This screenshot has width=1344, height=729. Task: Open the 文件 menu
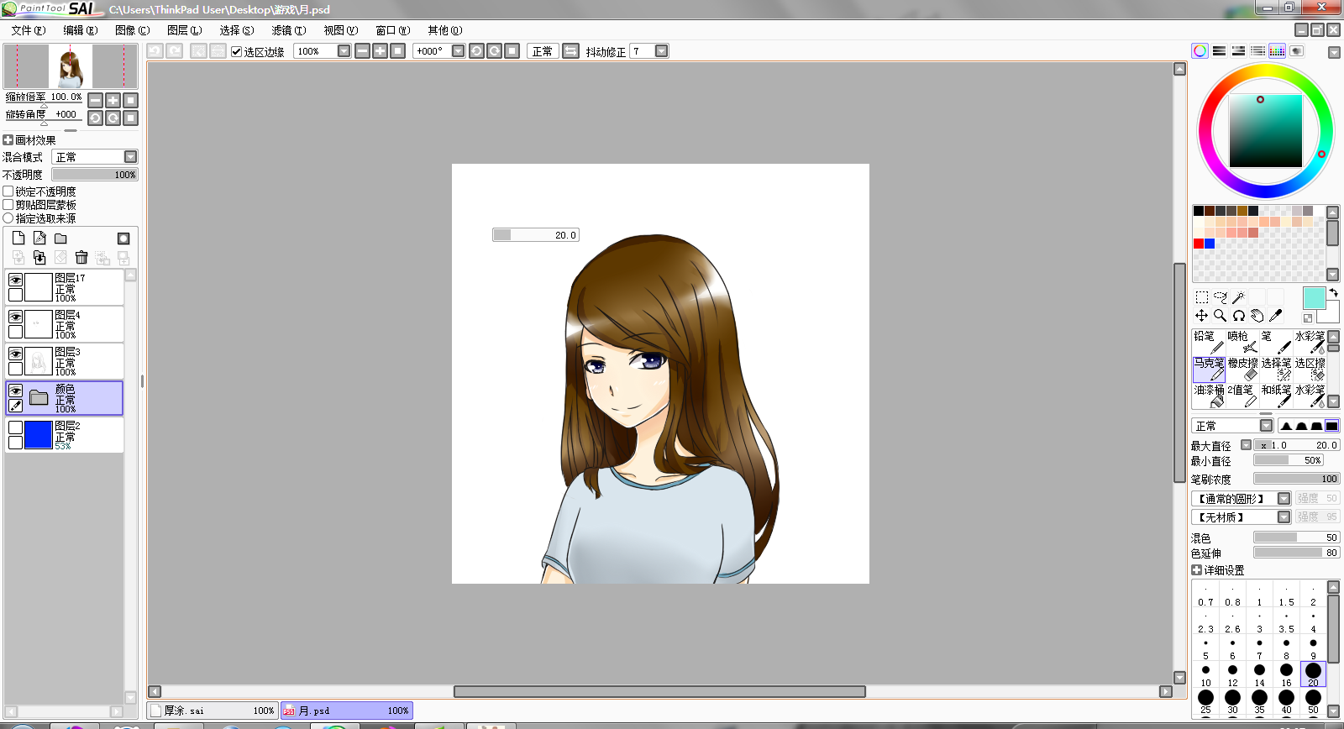(29, 30)
